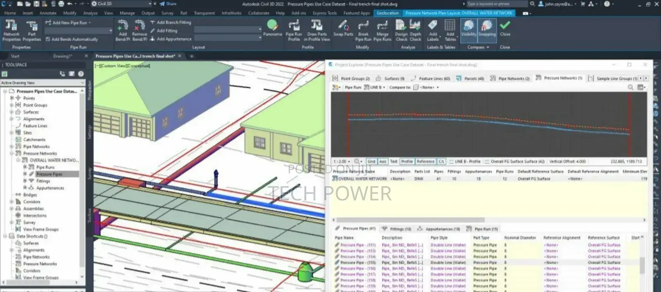
Task: Click the vertical scrollbar of the pressure pipes list
Action: 642,265
